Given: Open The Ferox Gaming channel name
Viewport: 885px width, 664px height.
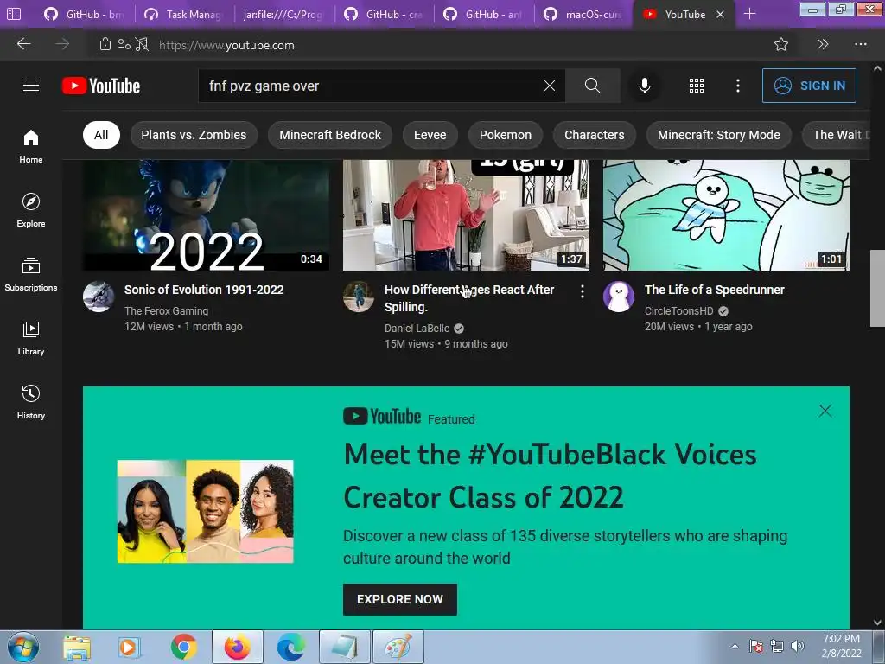Looking at the screenshot, I should point(166,311).
